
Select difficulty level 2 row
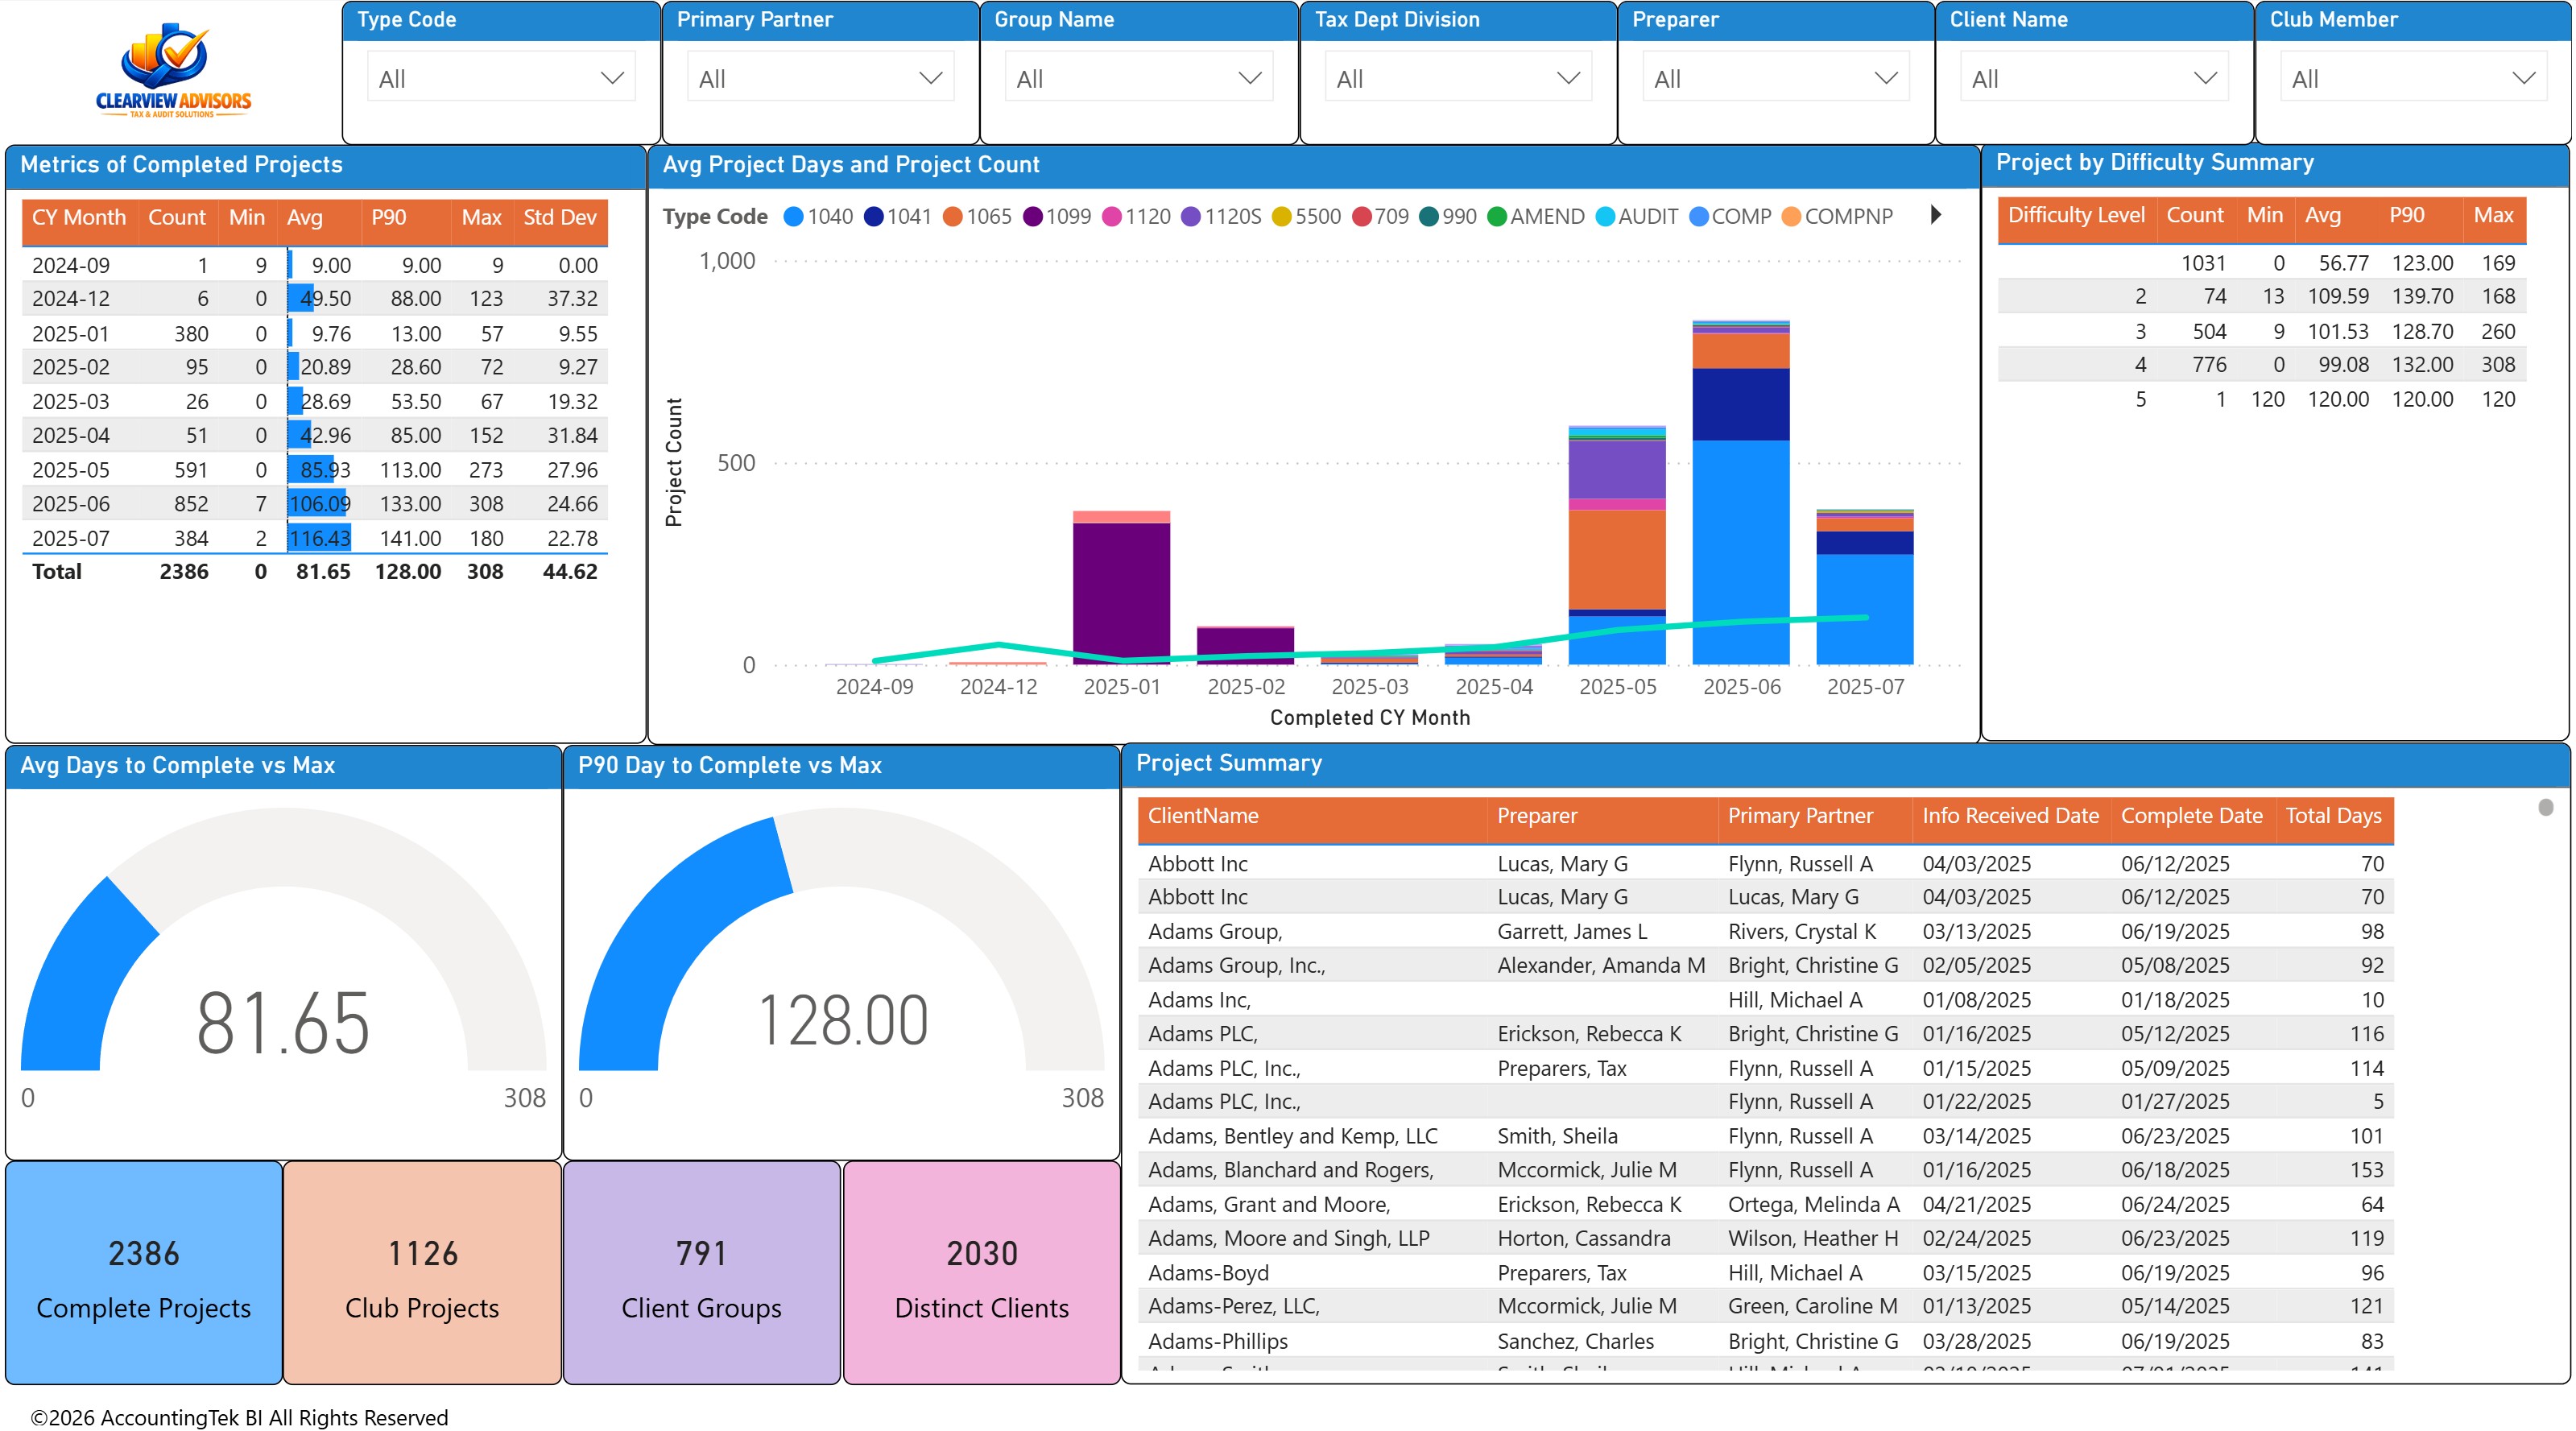(x=2262, y=297)
